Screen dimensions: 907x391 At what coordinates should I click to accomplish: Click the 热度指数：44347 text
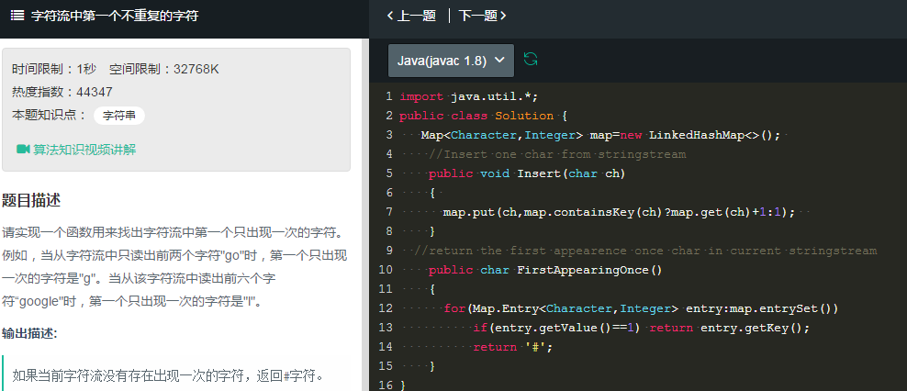[x=62, y=92]
